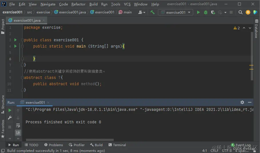Open the Code menu

(63, 4)
